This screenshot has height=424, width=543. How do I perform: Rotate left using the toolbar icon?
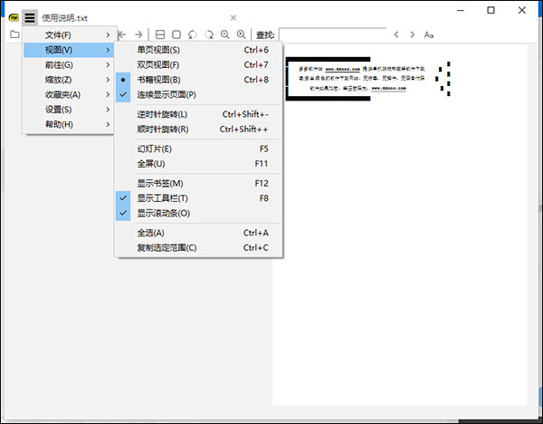point(193,34)
